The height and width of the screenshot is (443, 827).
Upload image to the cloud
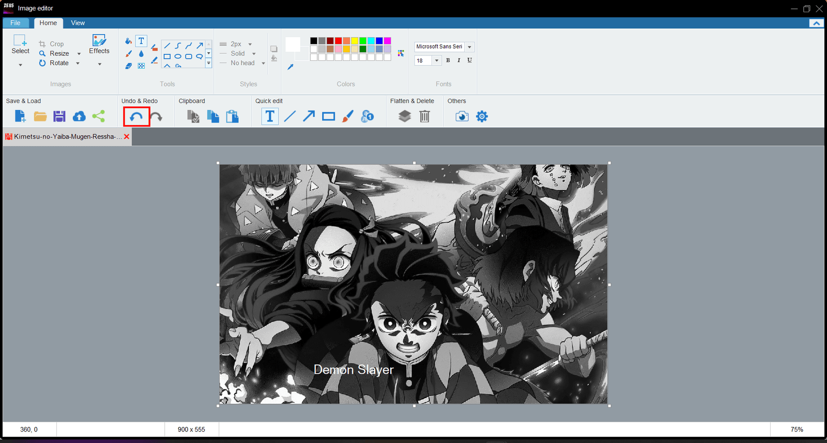(x=79, y=116)
